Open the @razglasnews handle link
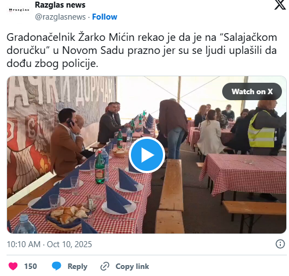This screenshot has height=276, width=289. pos(60,17)
